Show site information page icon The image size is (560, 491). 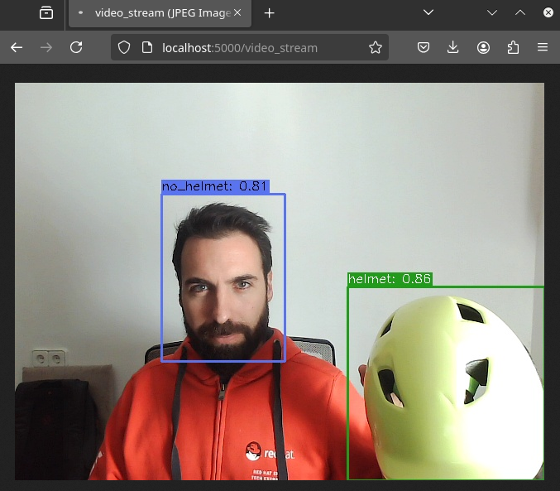tap(146, 47)
